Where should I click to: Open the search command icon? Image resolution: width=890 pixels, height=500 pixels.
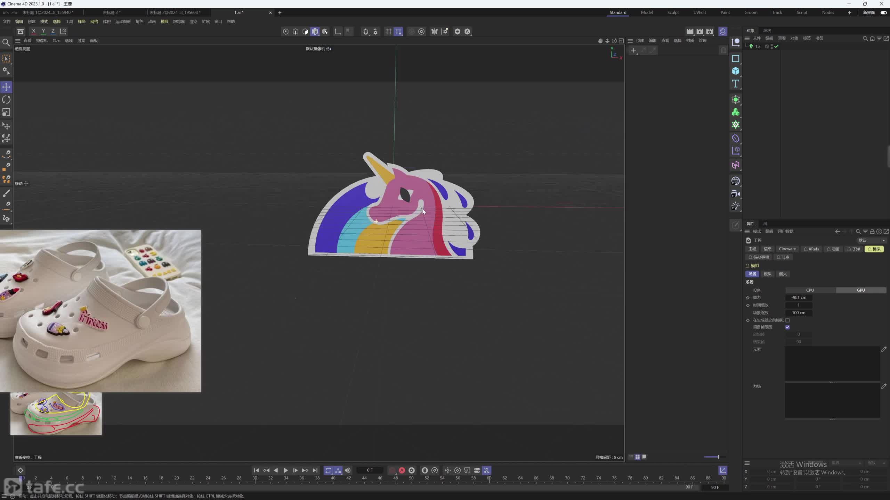6,42
